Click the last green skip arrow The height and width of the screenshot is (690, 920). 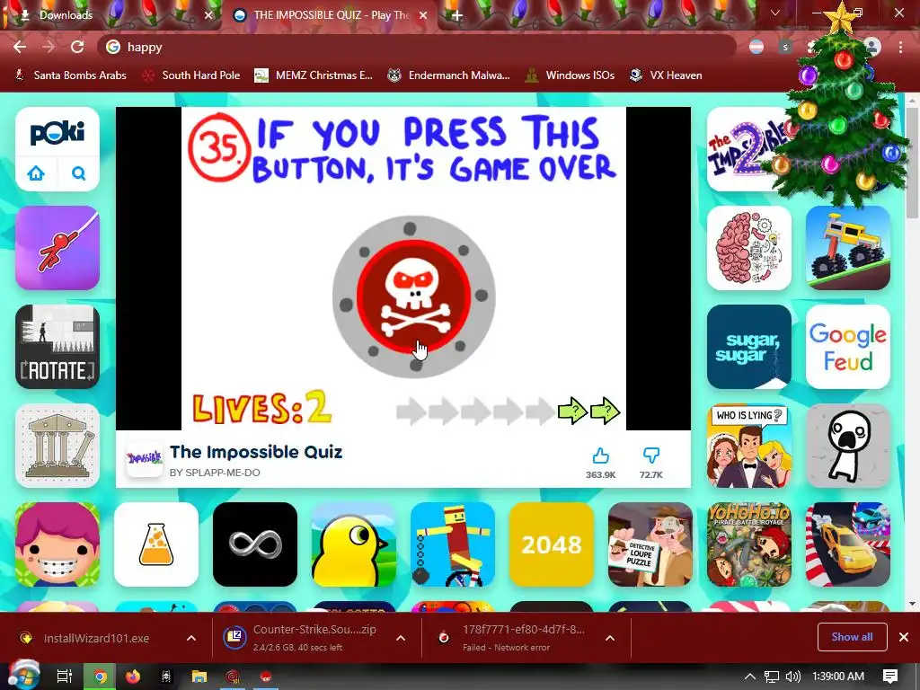[x=605, y=410]
